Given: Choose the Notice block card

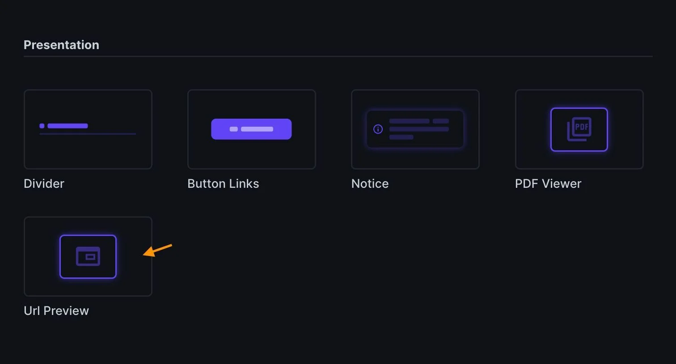Looking at the screenshot, I should (x=415, y=129).
